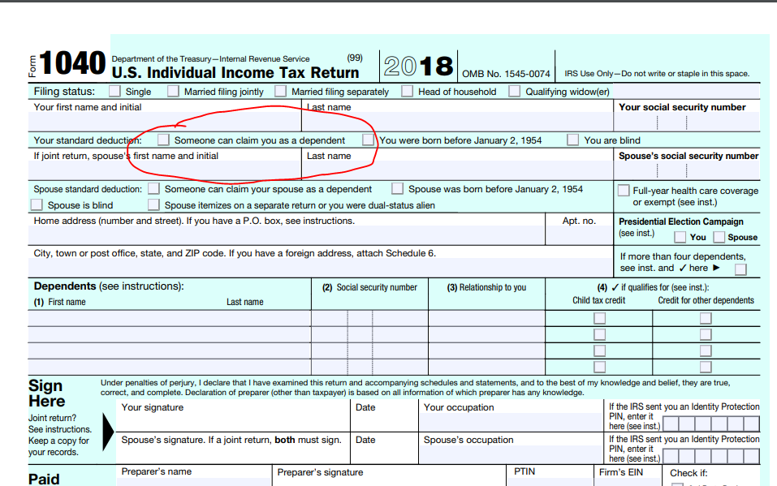Tick Spouse itemizes on a separate return box
The width and height of the screenshot is (777, 486).
pos(153,204)
